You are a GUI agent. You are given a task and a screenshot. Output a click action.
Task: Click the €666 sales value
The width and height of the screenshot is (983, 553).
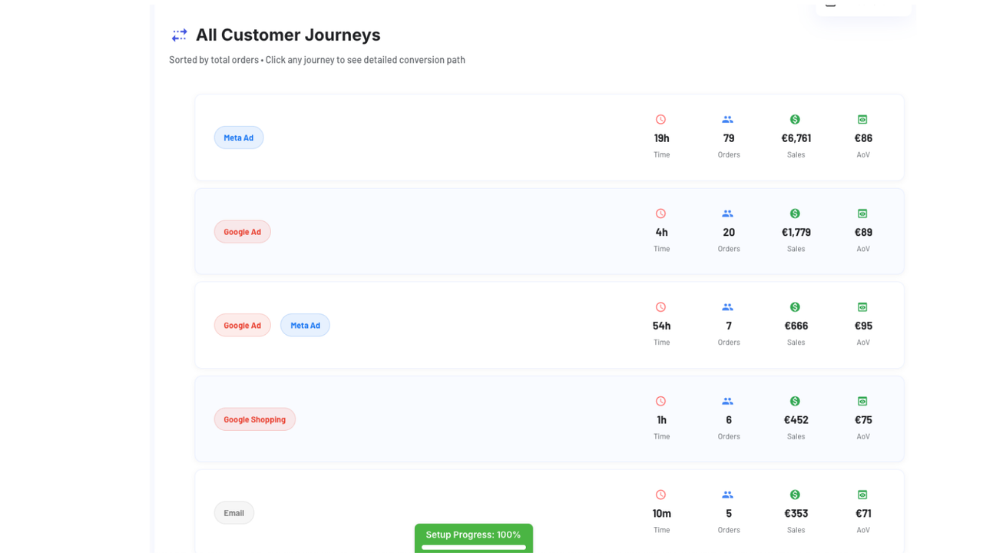click(796, 326)
